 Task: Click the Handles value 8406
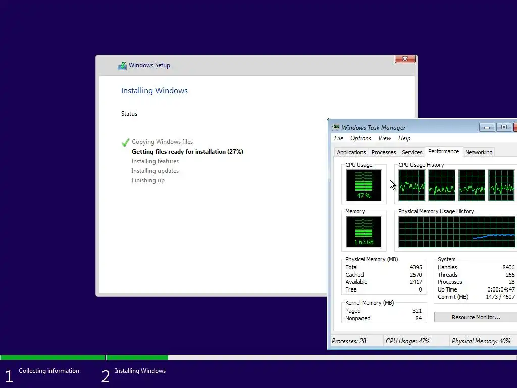[508, 267]
